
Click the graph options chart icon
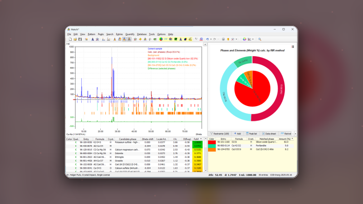(x=249, y=39)
